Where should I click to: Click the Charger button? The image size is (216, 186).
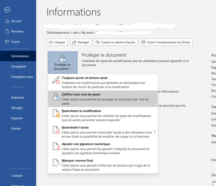tap(57, 42)
